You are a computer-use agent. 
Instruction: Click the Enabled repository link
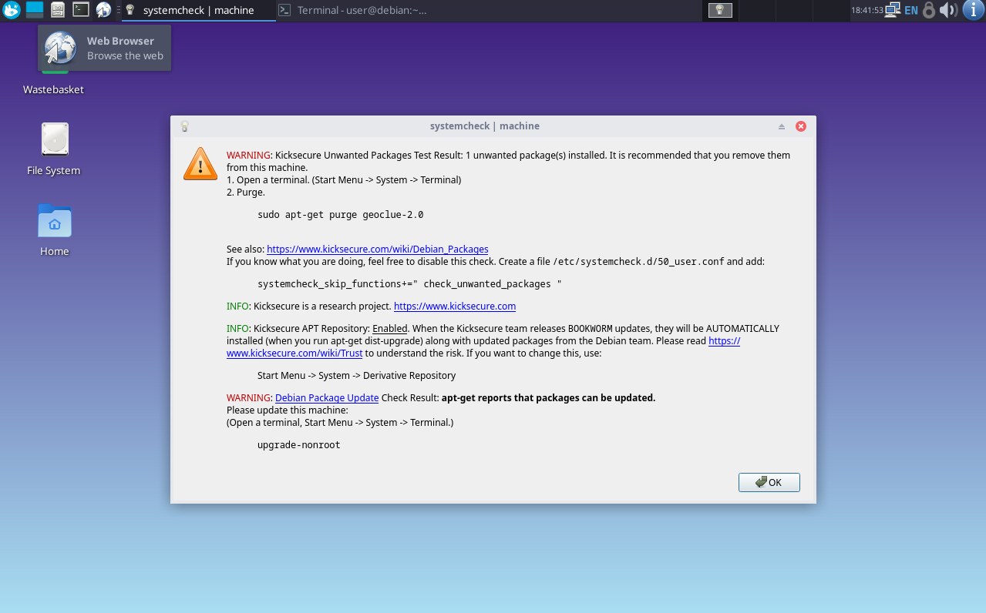[x=390, y=329]
